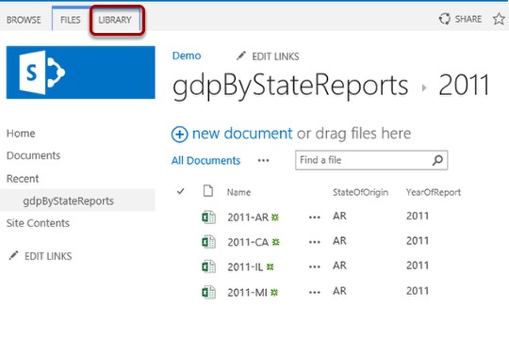The image size is (509, 354).
Task: Open the ellipsis menu for 2011-CA
Action: coord(315,242)
